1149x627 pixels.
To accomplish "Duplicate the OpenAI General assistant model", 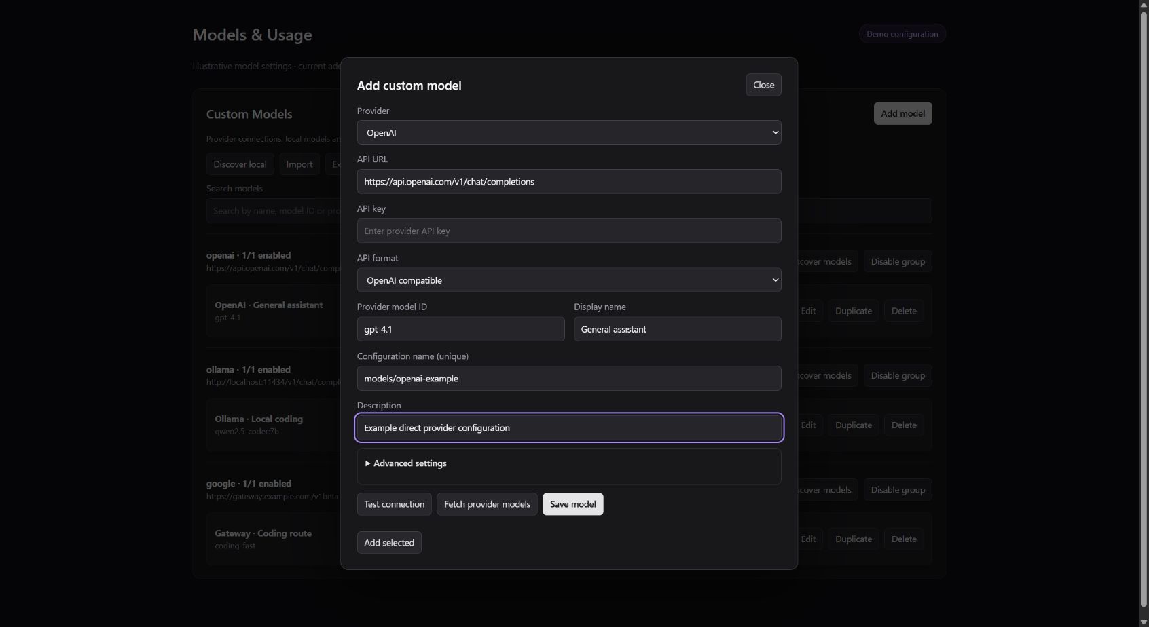I will coord(853,311).
